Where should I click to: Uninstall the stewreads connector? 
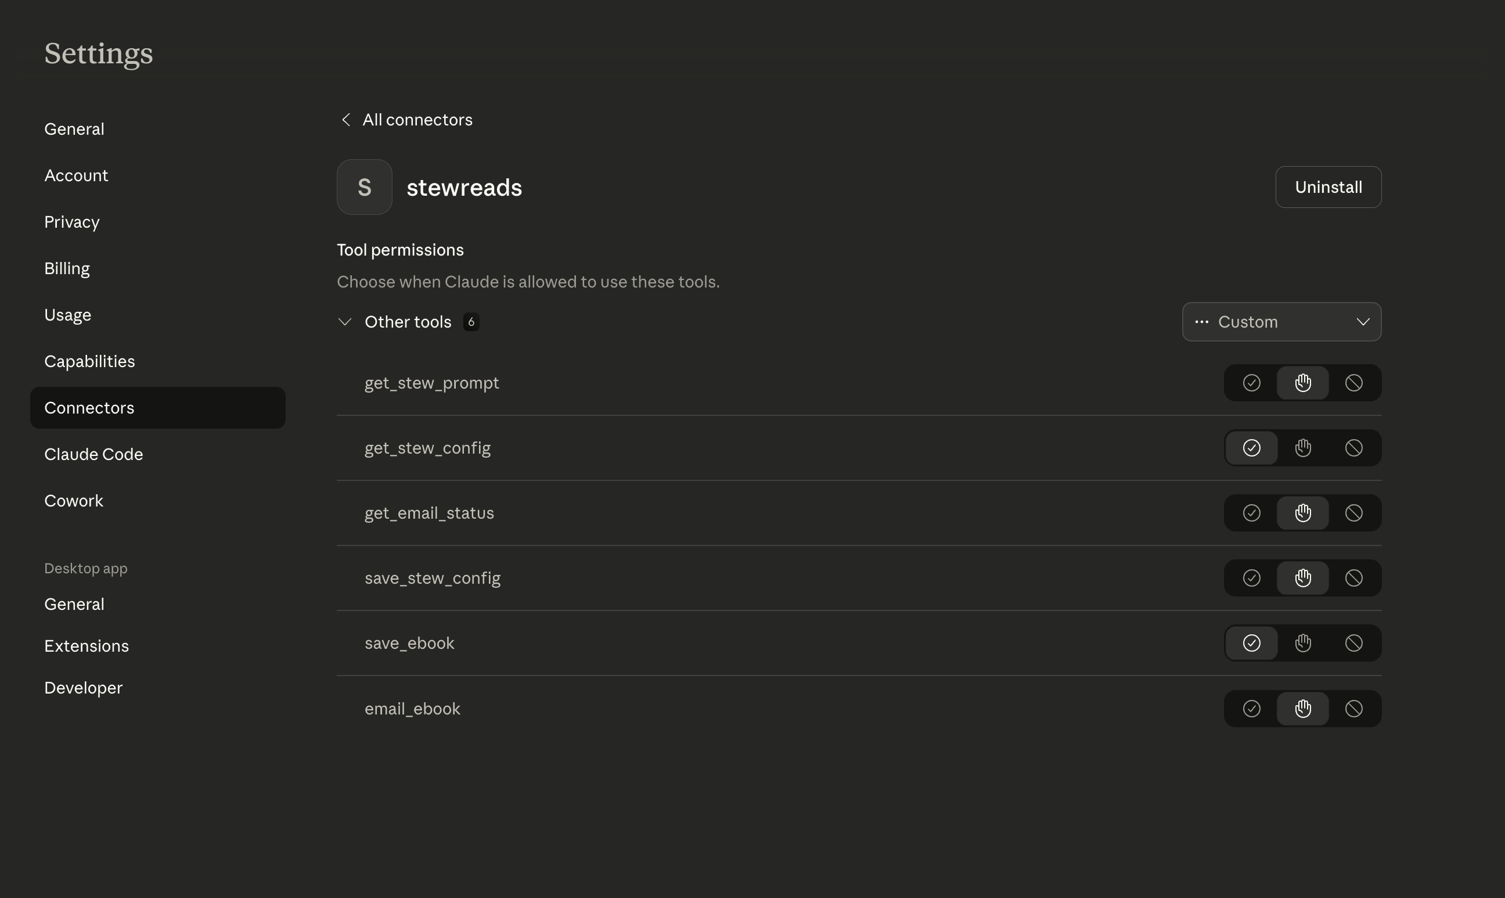(1328, 188)
